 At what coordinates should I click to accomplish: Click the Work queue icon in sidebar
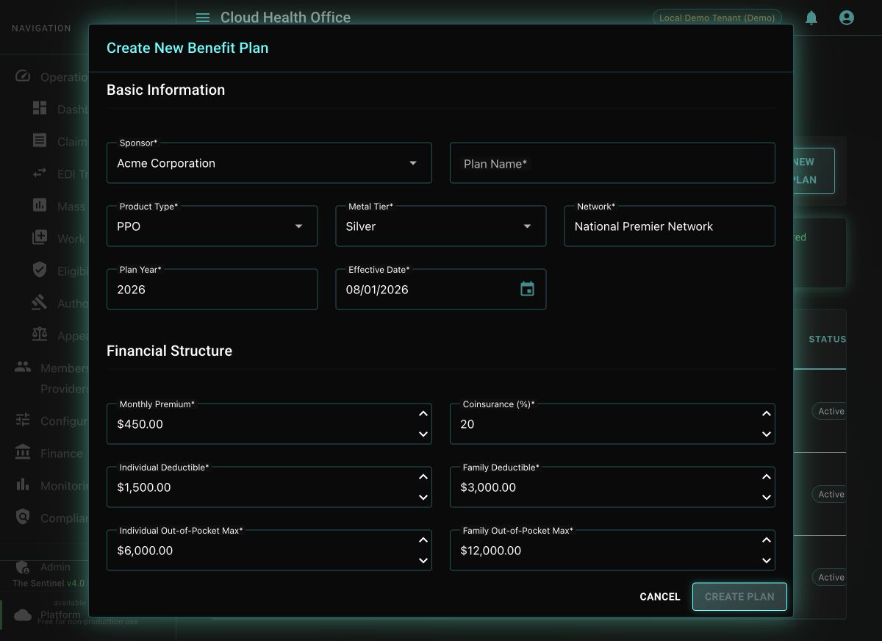click(x=40, y=237)
